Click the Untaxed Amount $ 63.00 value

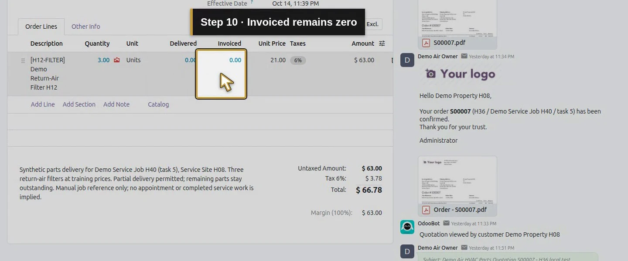click(372, 168)
